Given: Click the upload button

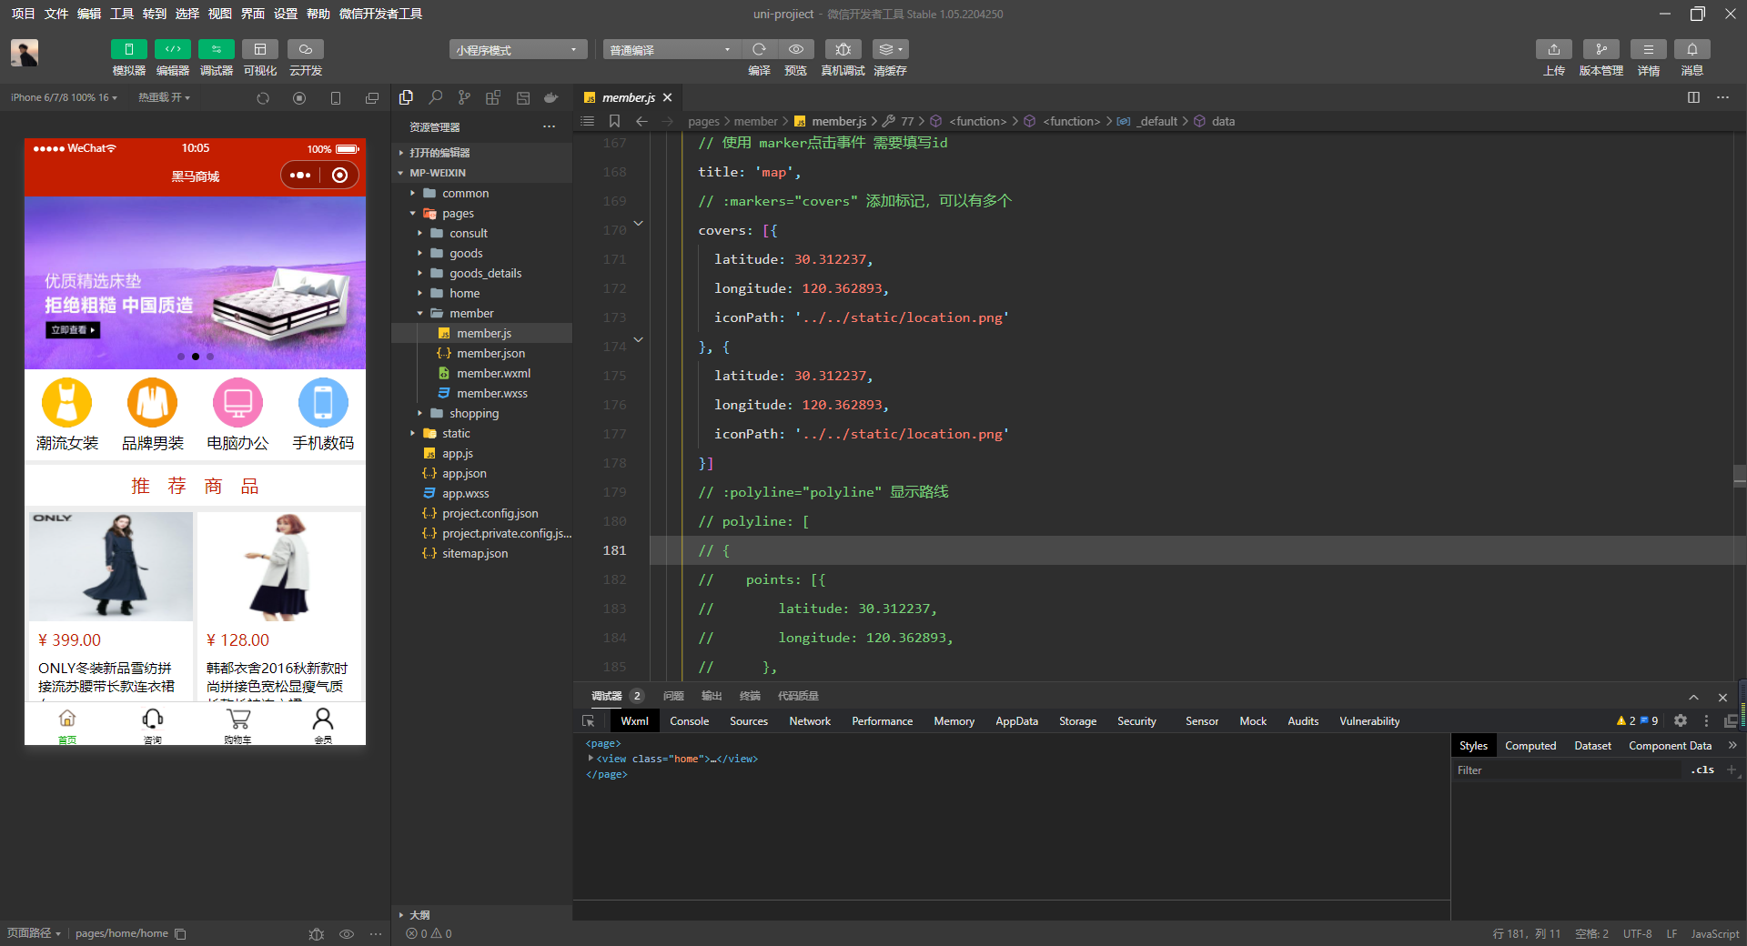Looking at the screenshot, I should [x=1554, y=49].
